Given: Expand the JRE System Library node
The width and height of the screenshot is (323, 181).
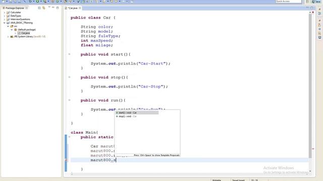Looking at the screenshot, I should tap(8, 37).
